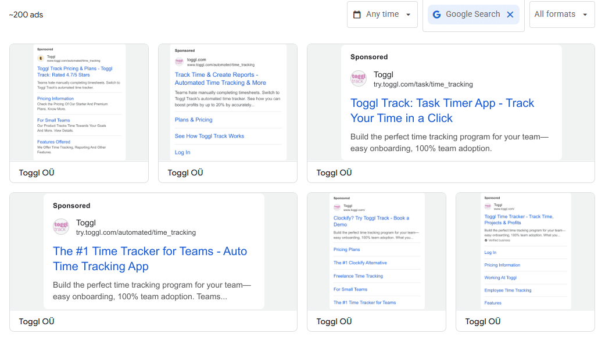Click Toggl logo in Task Timer ad
Screen dimensions: 598x337
click(x=359, y=79)
